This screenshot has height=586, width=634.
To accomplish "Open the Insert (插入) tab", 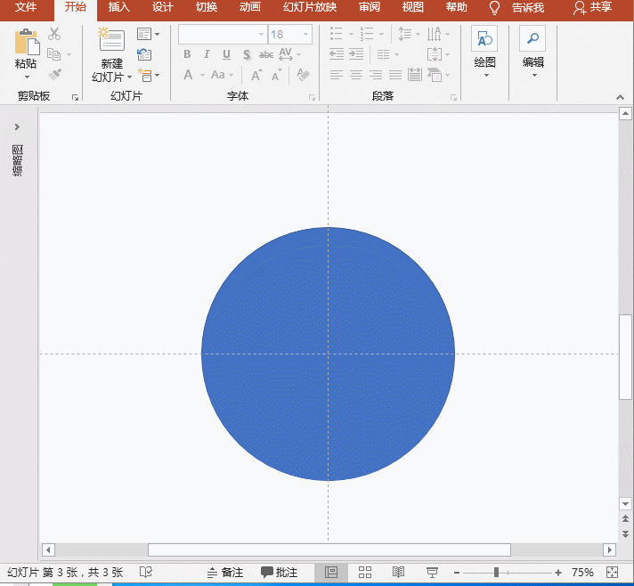I will 119,7.
